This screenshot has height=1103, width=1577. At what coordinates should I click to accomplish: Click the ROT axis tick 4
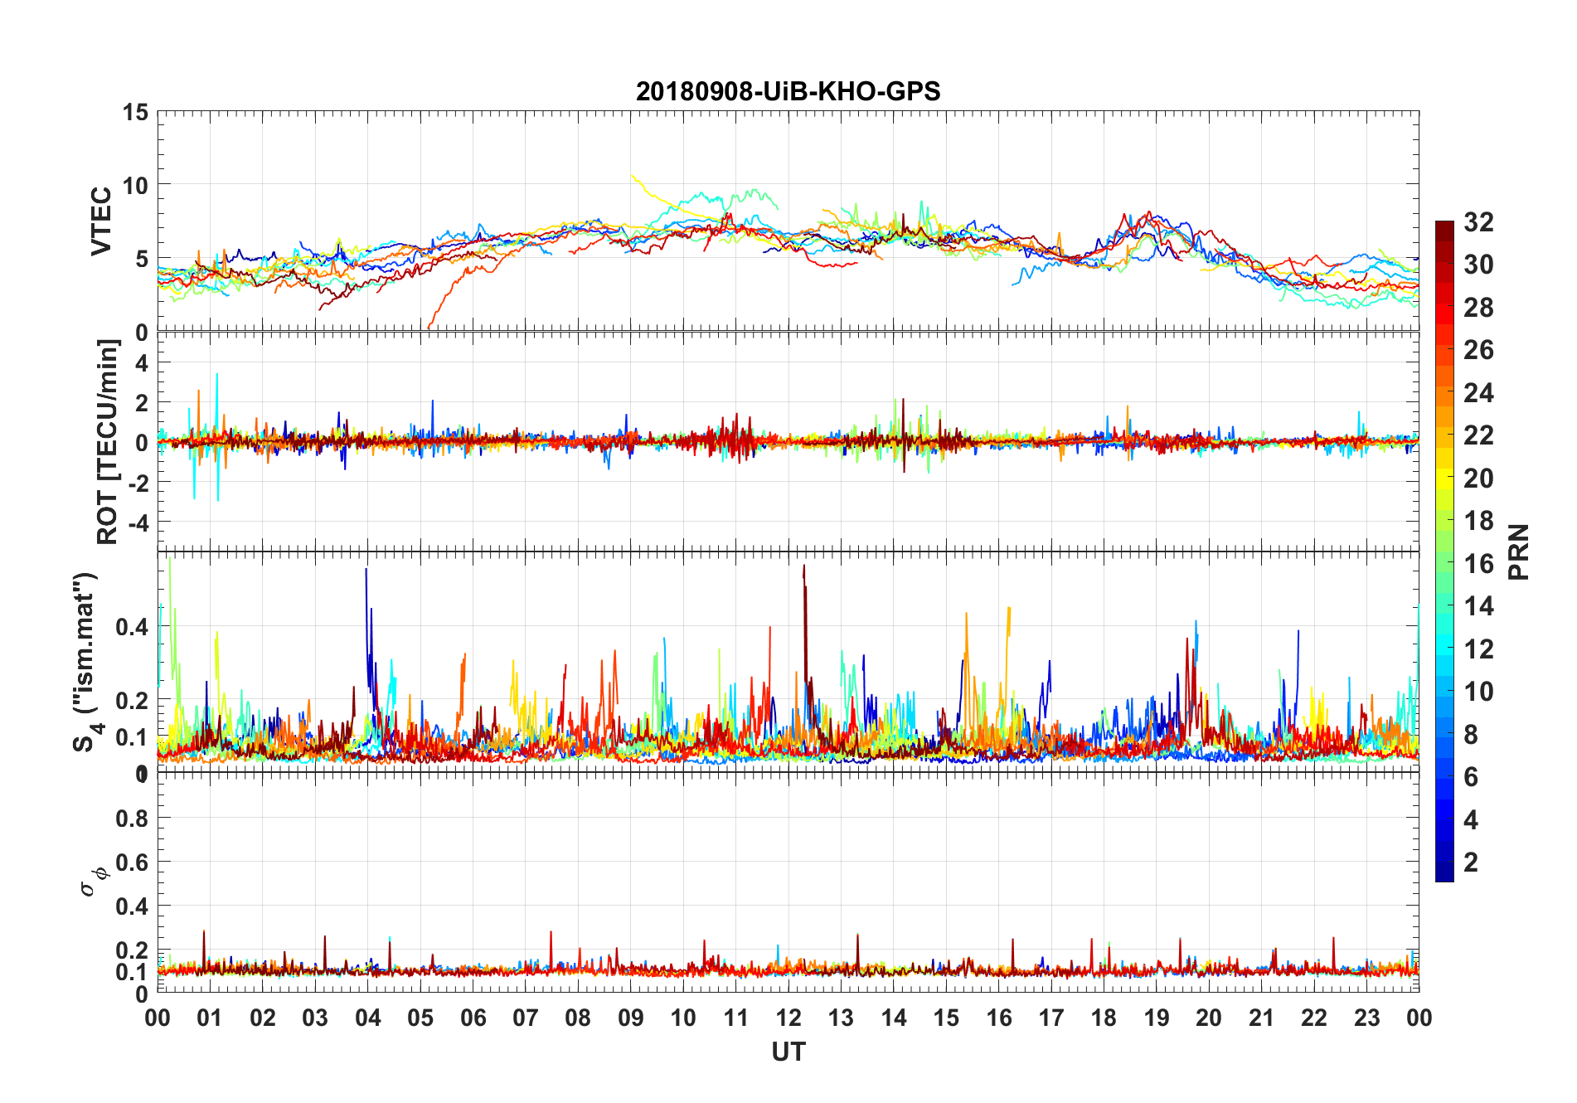coord(142,363)
